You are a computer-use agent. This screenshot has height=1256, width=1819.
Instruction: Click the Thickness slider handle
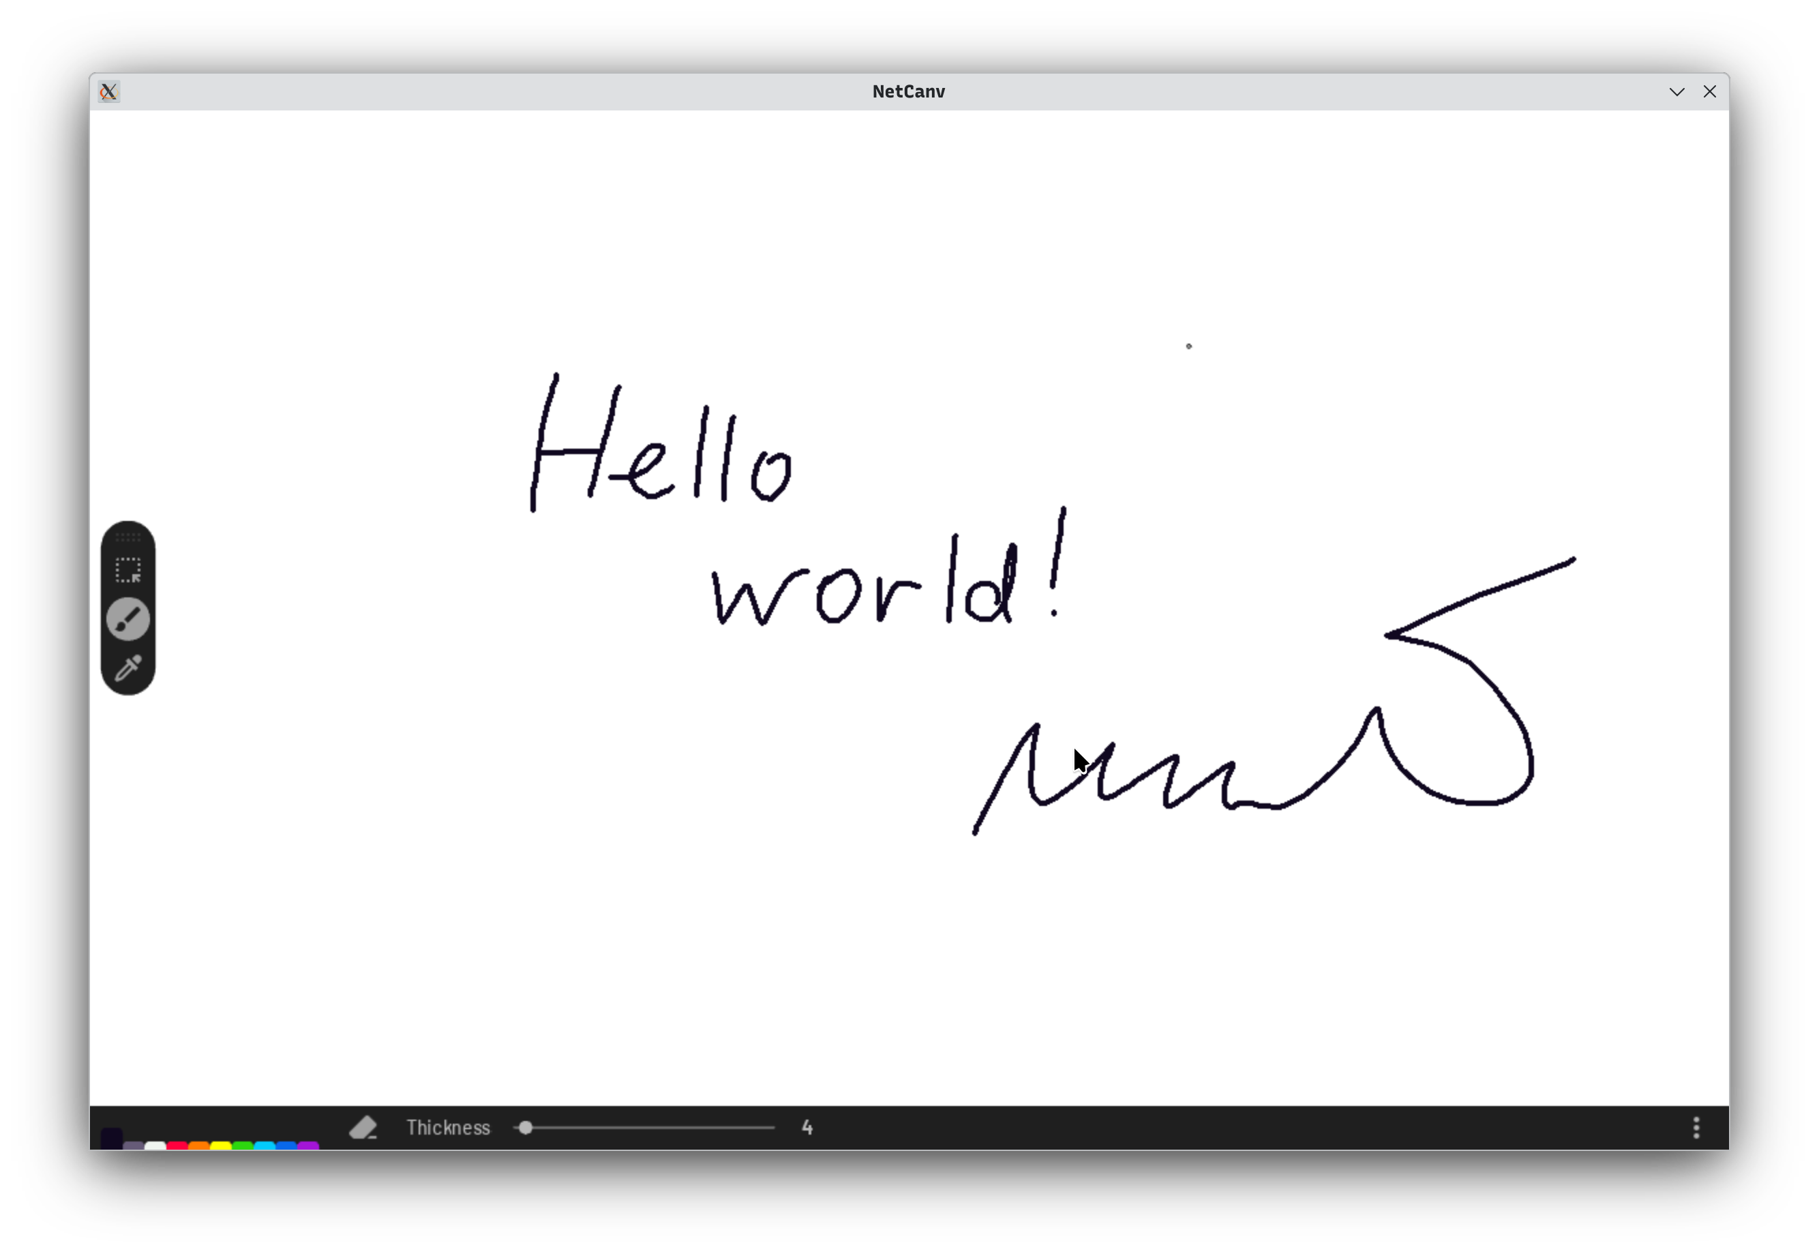526,1127
